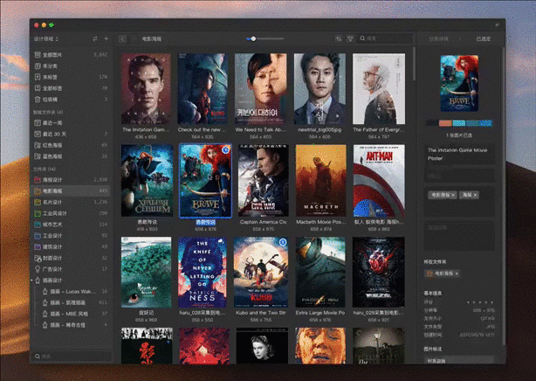536x381 pixels.
Task: Open the 全部图片 all images entry
Action: click(71, 55)
